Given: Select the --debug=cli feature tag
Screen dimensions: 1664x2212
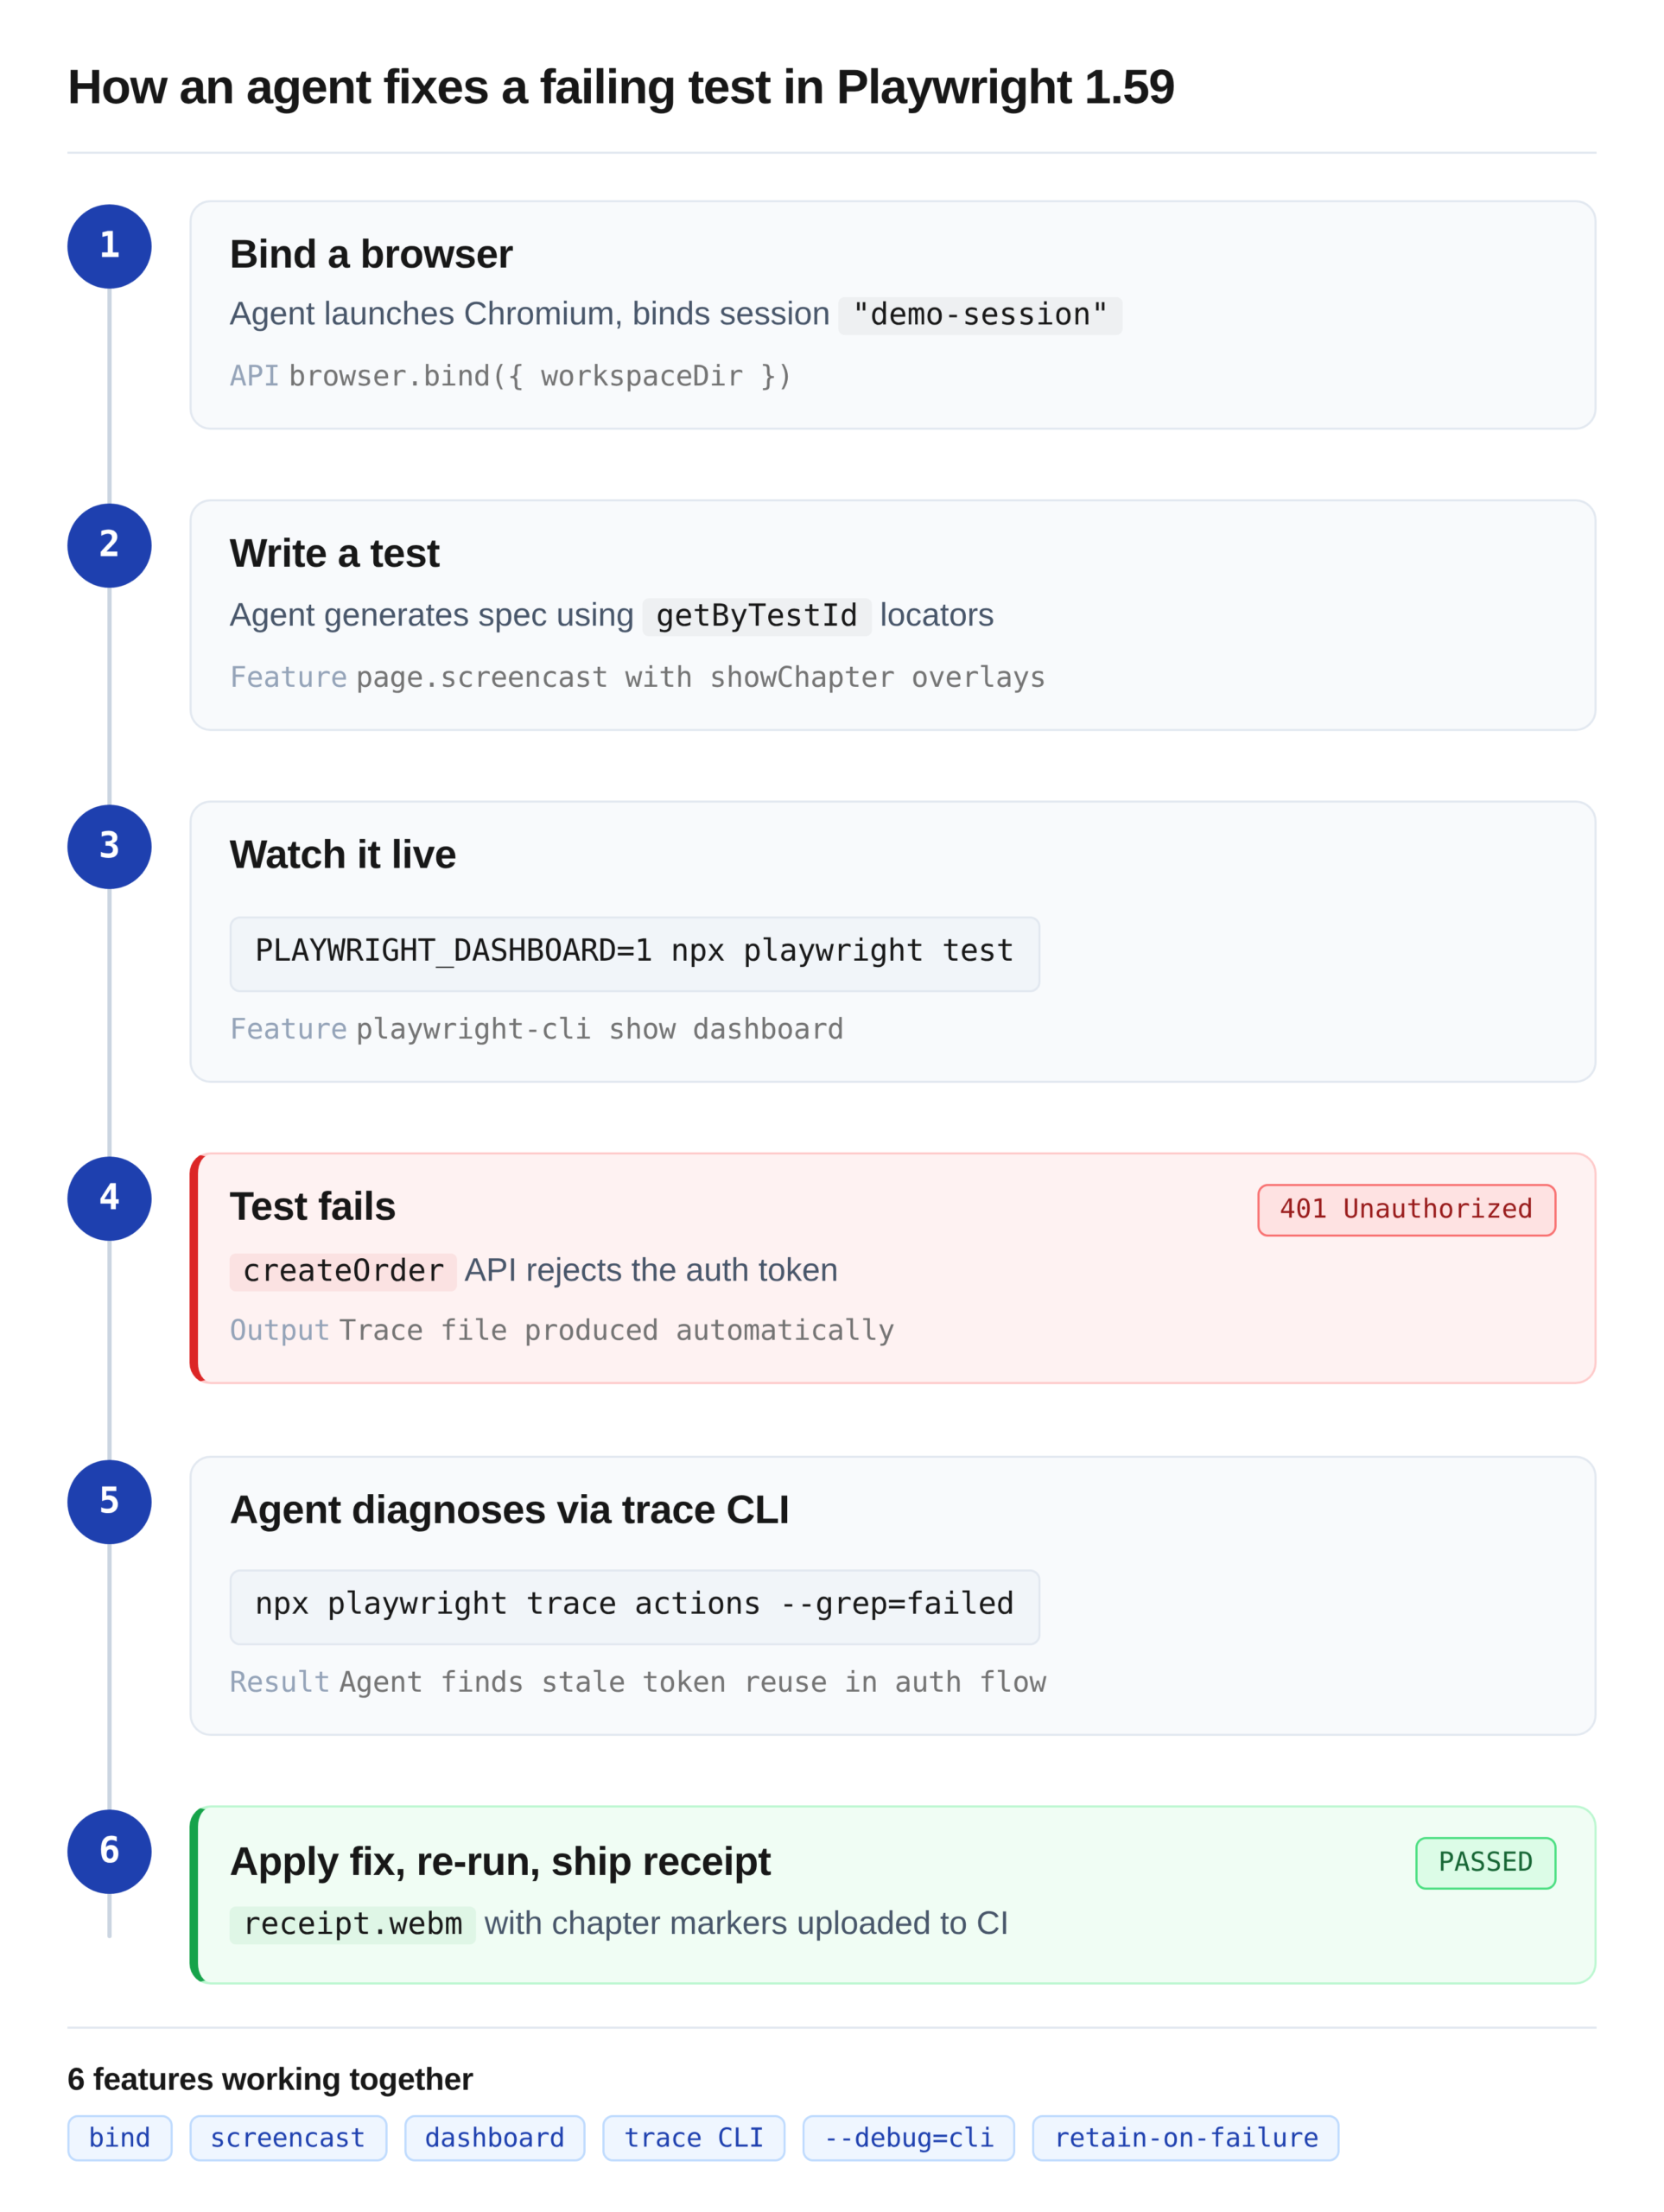Looking at the screenshot, I should [x=907, y=2138].
